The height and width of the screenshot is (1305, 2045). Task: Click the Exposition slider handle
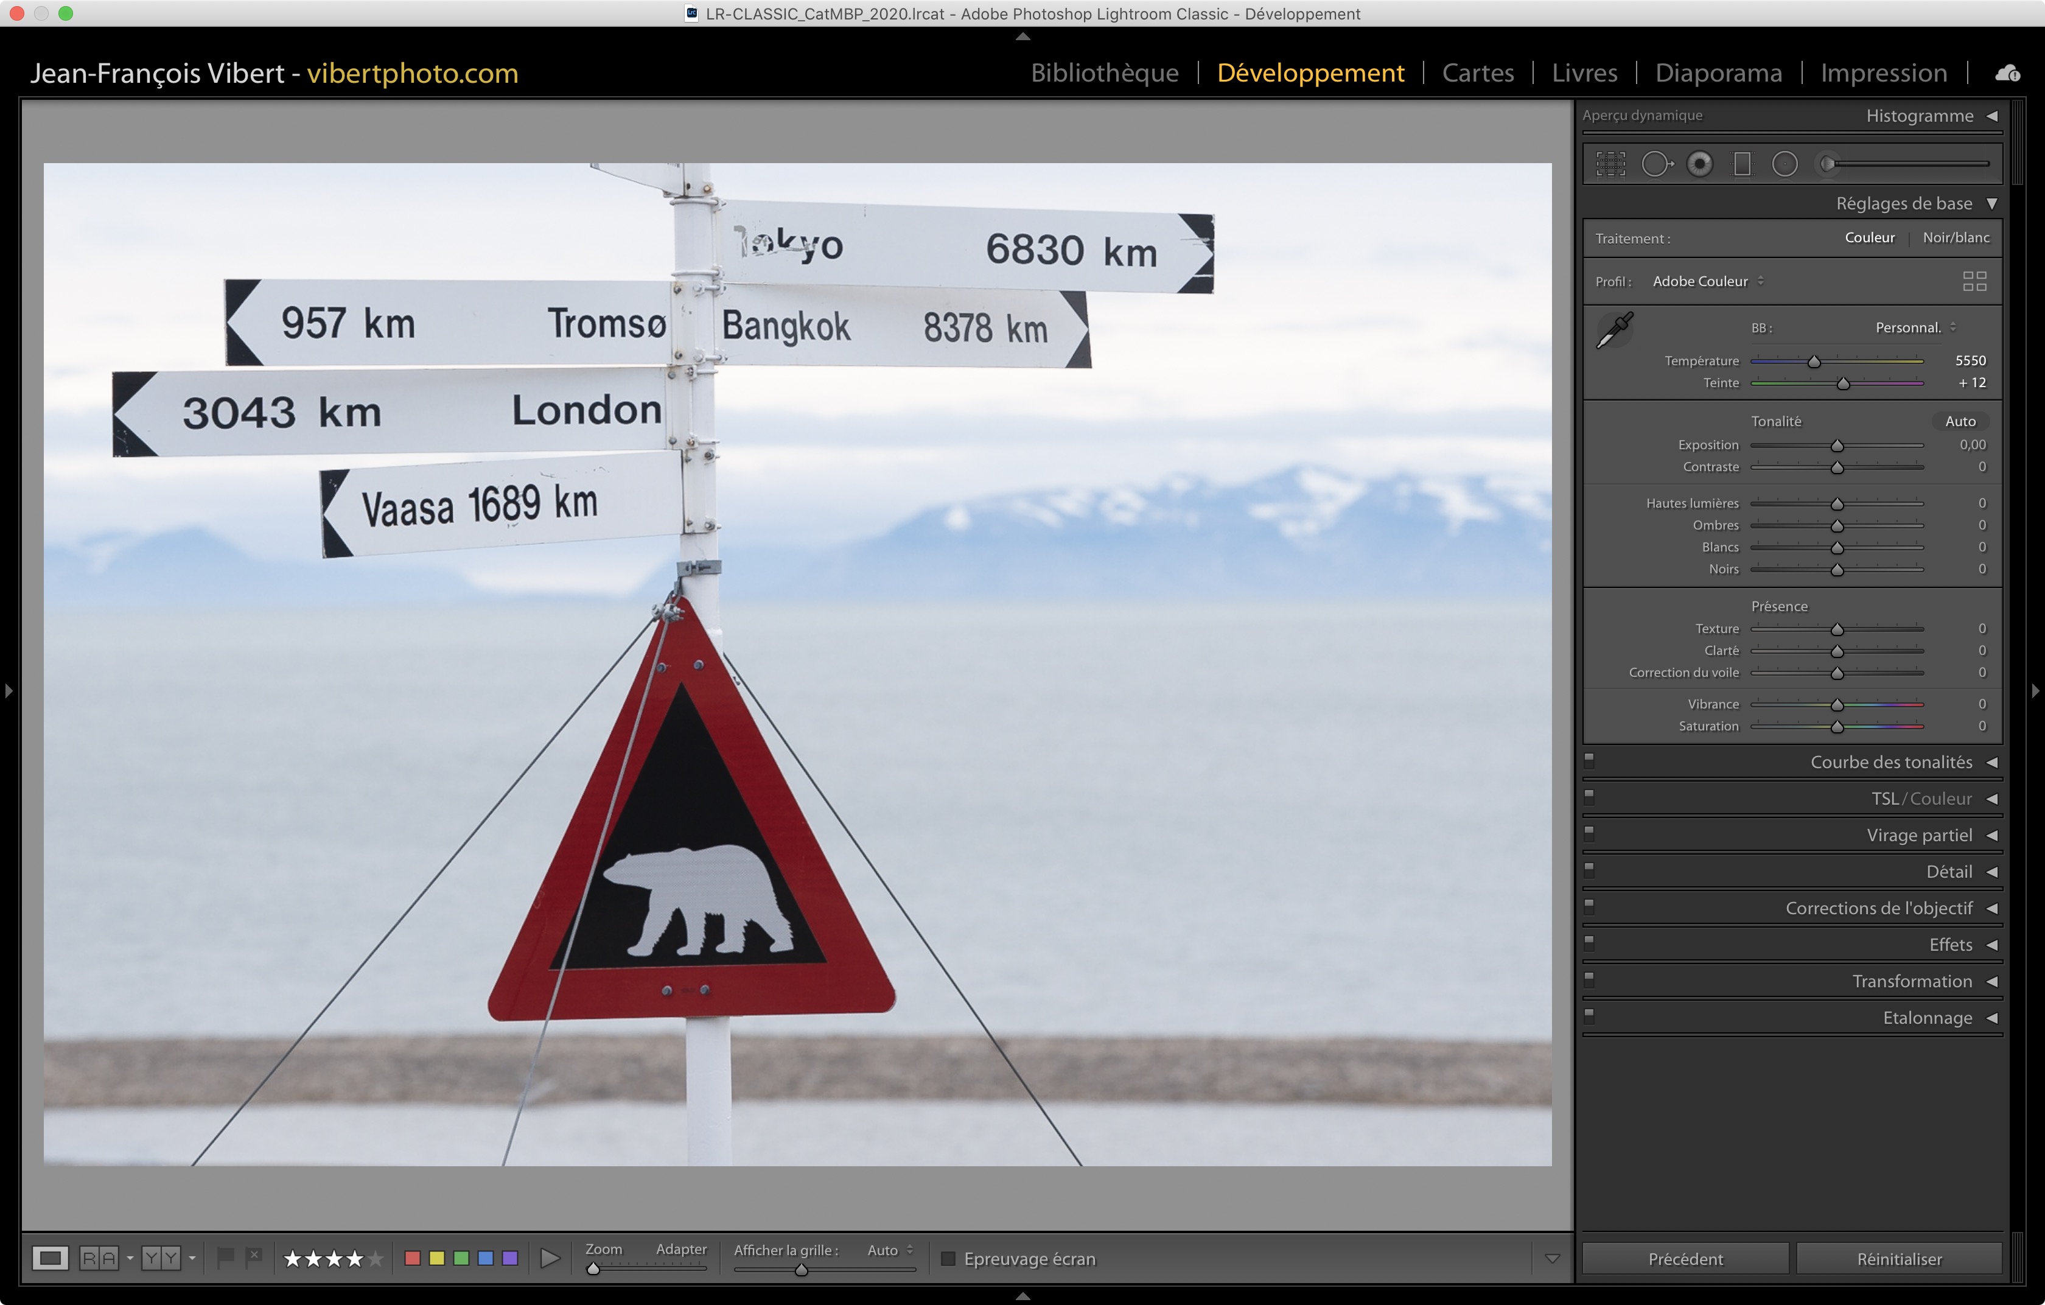[x=1837, y=446]
